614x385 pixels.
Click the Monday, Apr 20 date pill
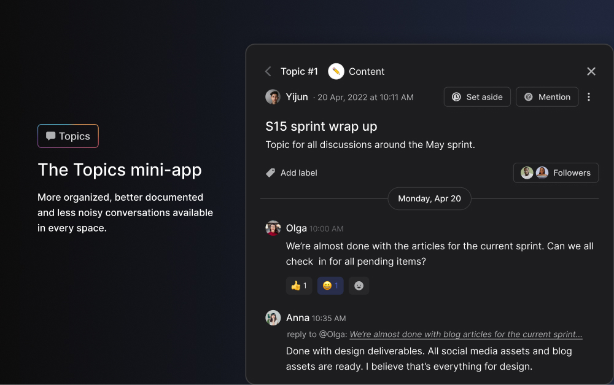(x=429, y=198)
